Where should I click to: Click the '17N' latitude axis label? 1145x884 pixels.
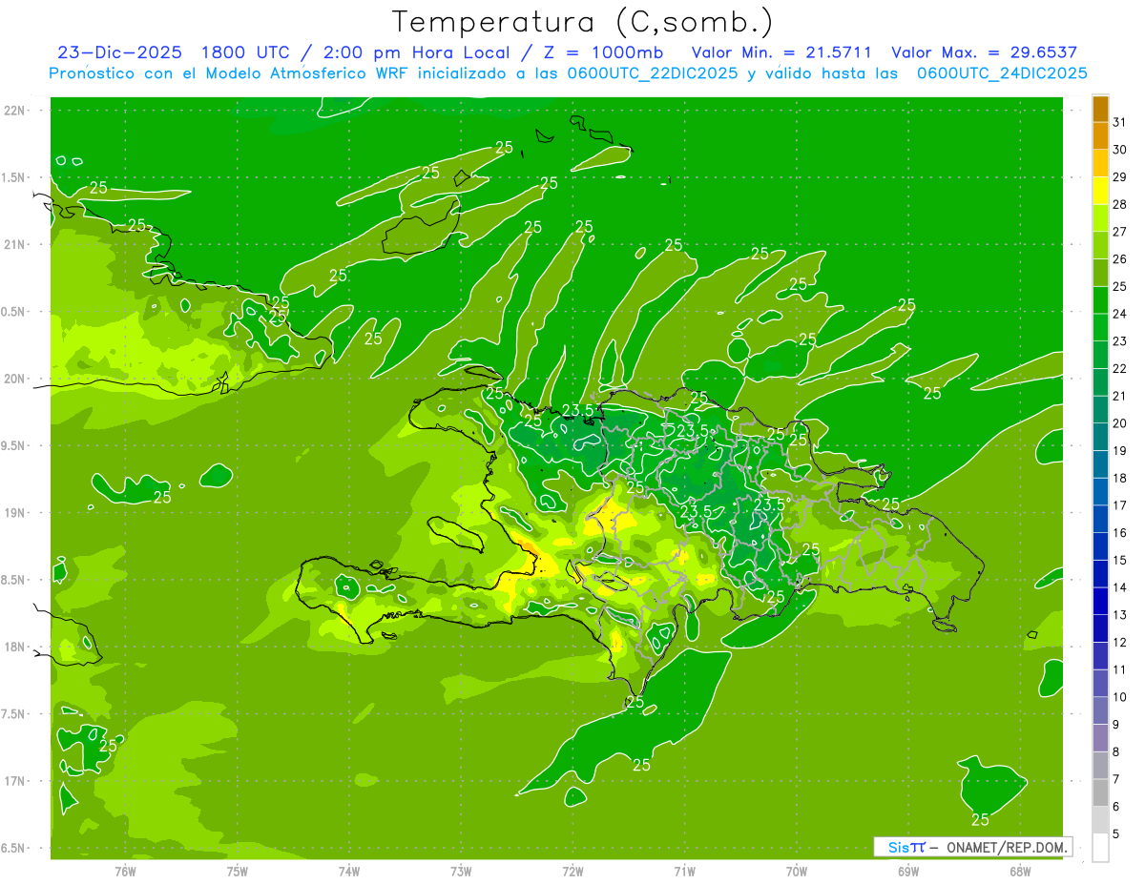click(14, 781)
